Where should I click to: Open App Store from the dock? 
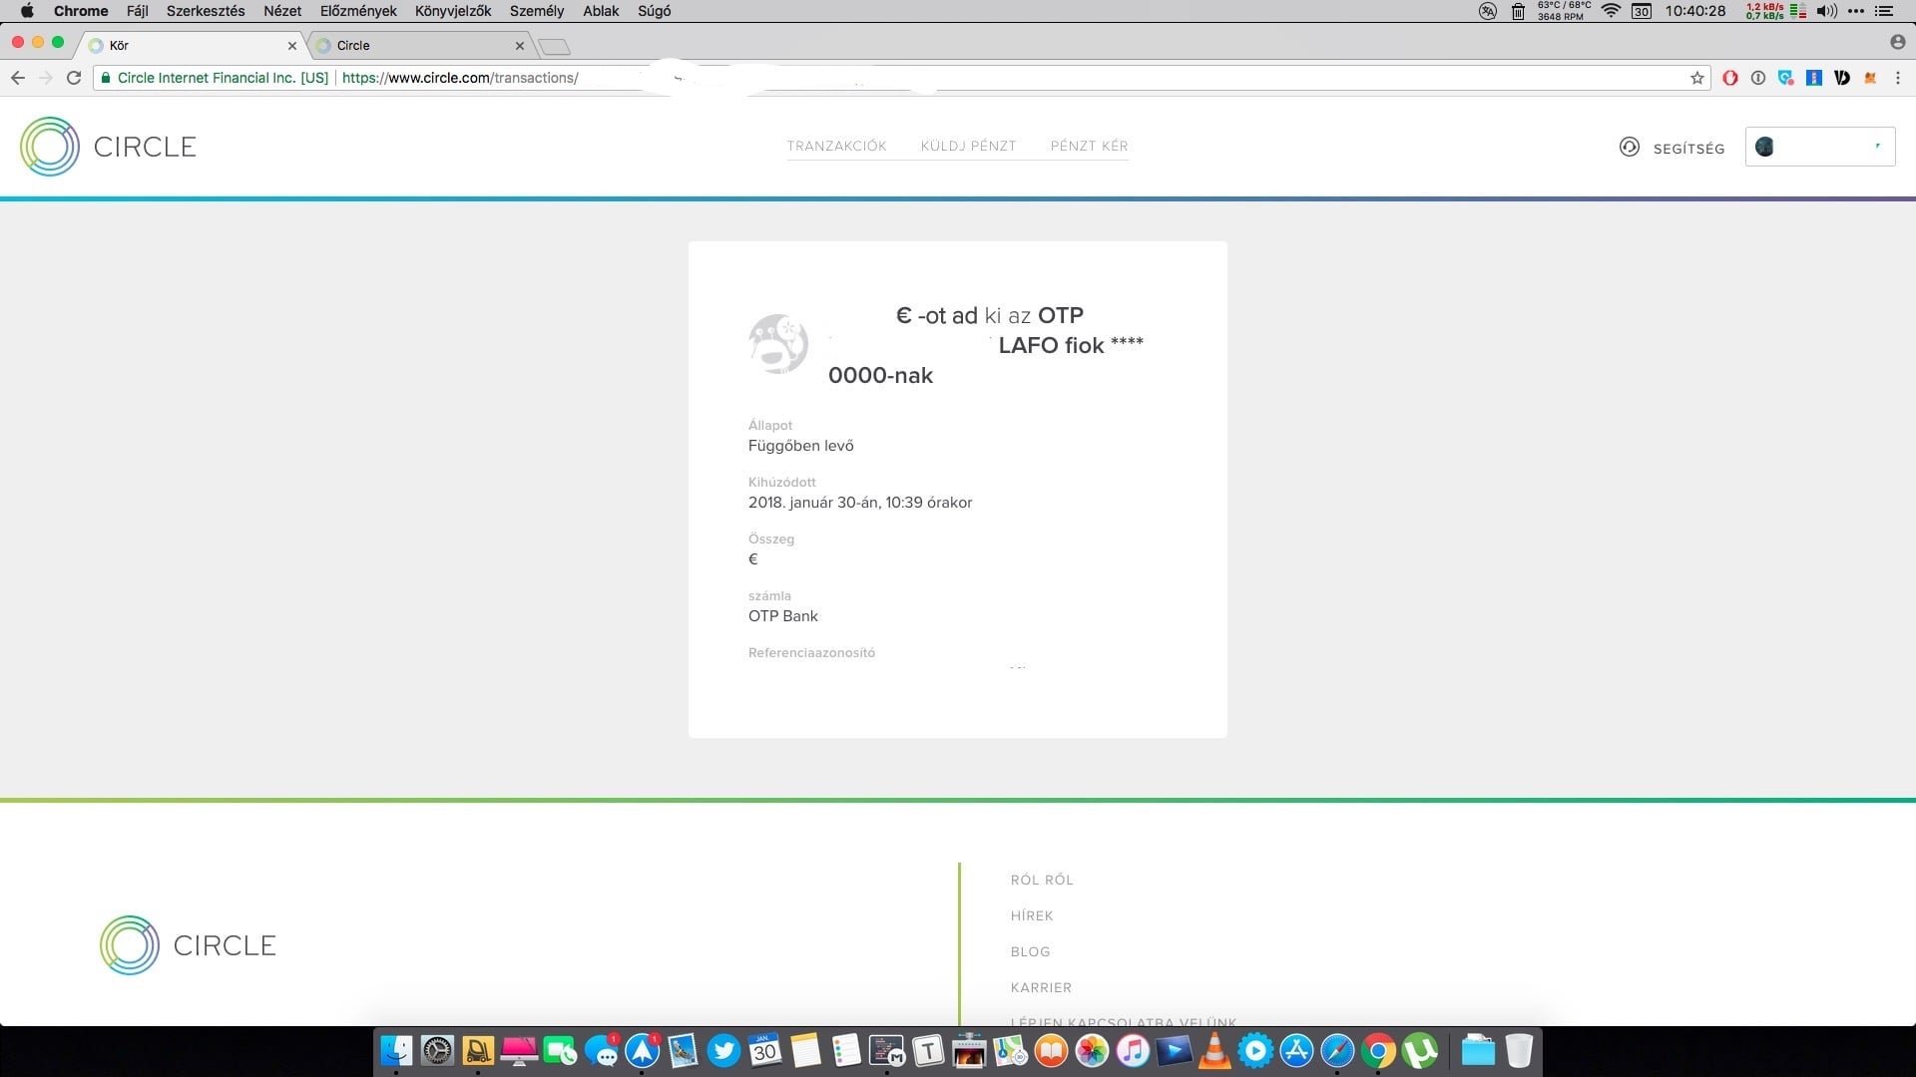(x=1296, y=1051)
